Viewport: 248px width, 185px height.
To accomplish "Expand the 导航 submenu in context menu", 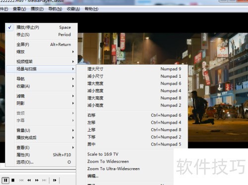I will pyautogui.click(x=41, y=79).
